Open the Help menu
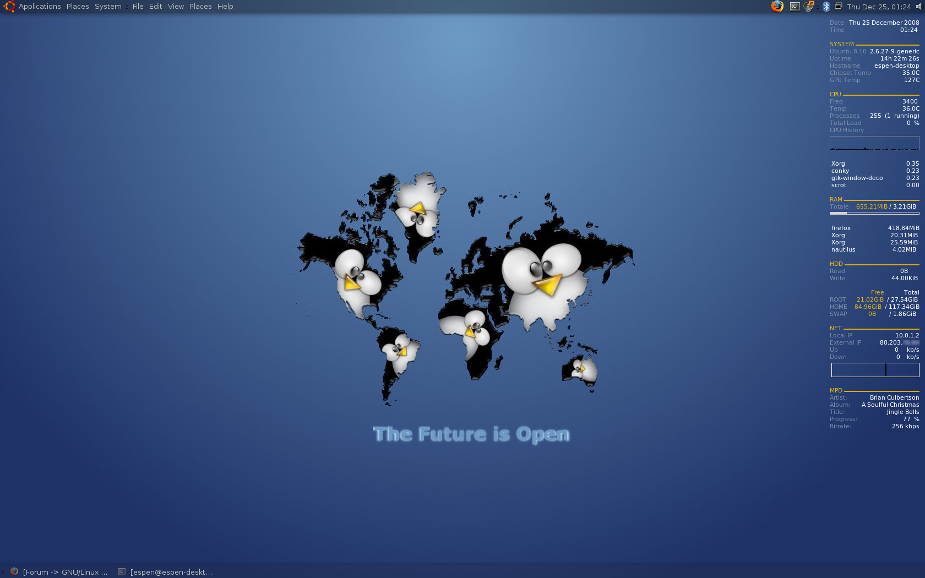The image size is (925, 578). 225,7
